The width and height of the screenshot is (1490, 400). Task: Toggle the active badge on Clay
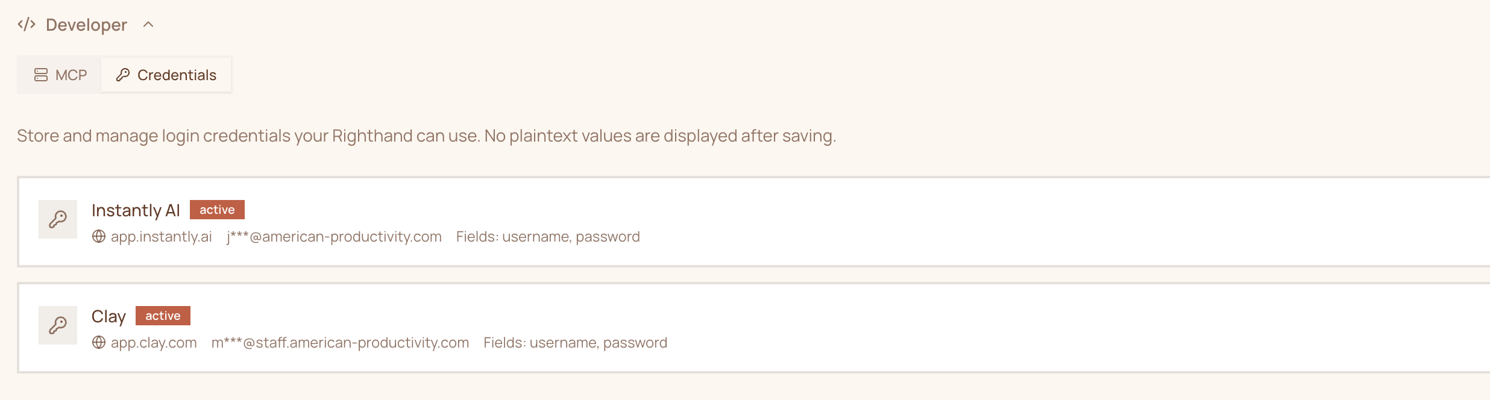click(162, 316)
